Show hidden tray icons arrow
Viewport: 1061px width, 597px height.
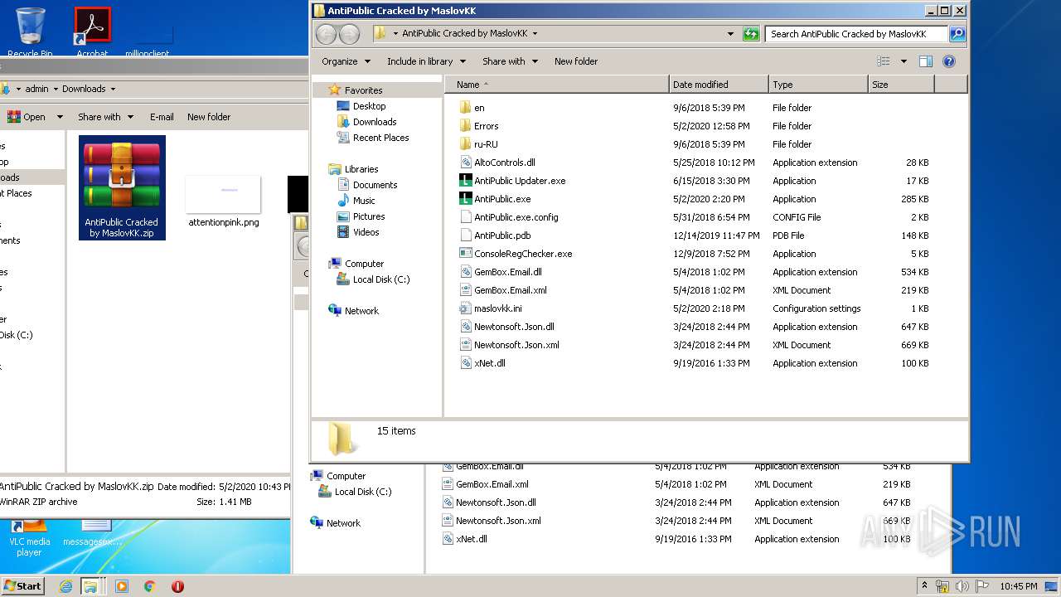[x=924, y=586]
